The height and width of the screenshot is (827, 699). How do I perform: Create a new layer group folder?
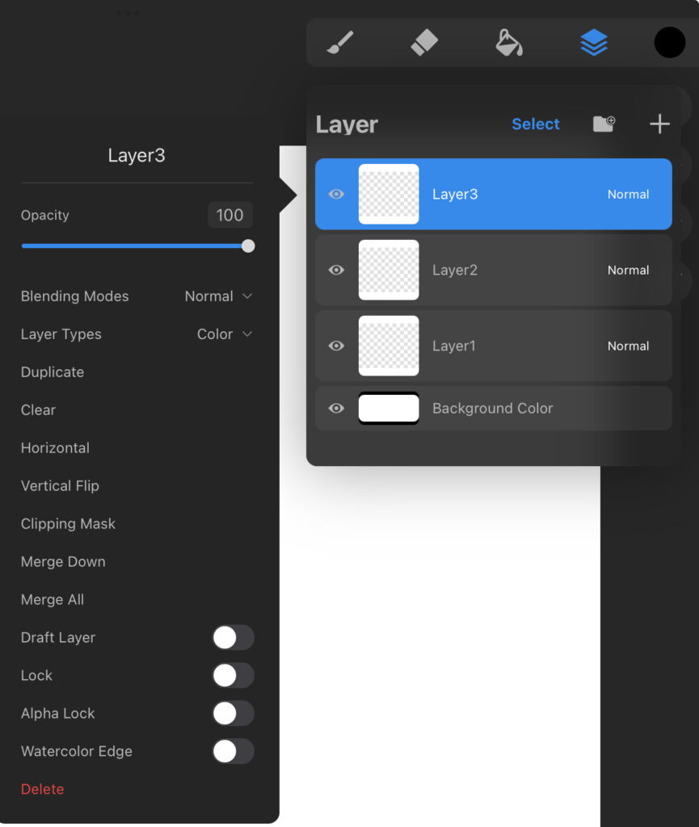coord(604,124)
